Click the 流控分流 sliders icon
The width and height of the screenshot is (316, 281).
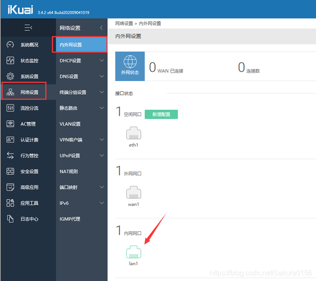(x=10, y=108)
